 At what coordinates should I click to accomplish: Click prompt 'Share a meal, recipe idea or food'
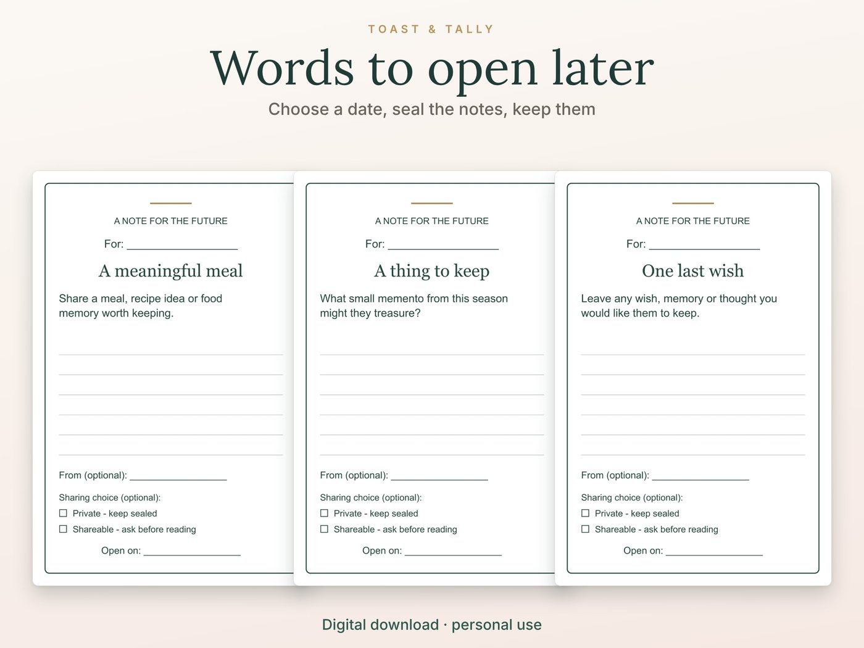141,299
